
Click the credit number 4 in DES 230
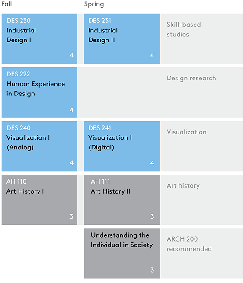71,55
